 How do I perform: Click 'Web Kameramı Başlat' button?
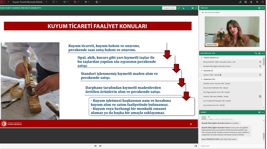coord(211,12)
